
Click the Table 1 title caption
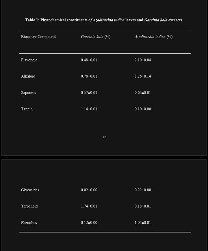point(103,20)
